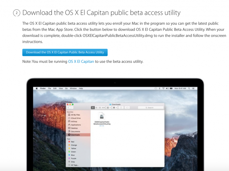Open the Applications folder in sidebar

coord(76,125)
